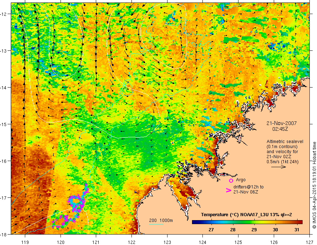Viewport: 317px width, 245px height.
Task: Click the '02:45Z' time text
Action: [280, 129]
